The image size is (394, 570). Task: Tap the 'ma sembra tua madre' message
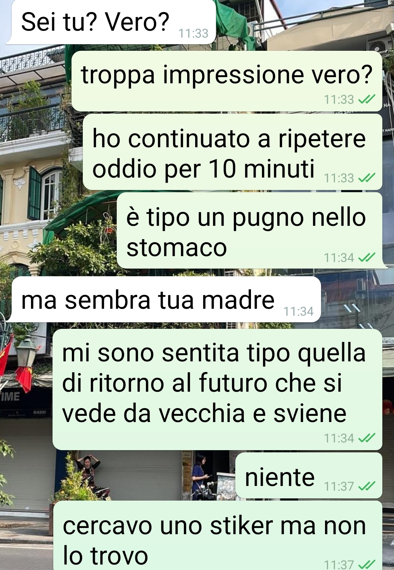(x=164, y=299)
